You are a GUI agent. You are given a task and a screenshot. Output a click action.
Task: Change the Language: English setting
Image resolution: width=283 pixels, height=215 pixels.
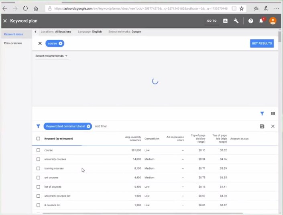click(90, 32)
